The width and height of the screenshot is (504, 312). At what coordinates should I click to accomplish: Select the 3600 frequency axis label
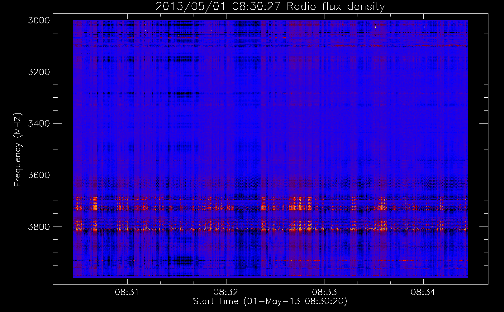tap(39, 175)
